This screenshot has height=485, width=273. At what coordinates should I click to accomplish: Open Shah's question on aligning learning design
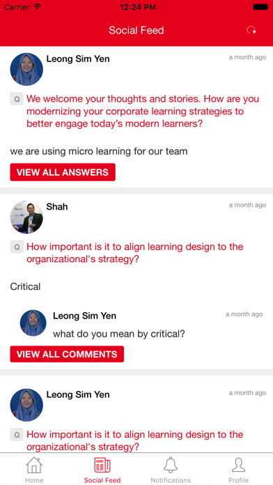pyautogui.click(x=135, y=253)
